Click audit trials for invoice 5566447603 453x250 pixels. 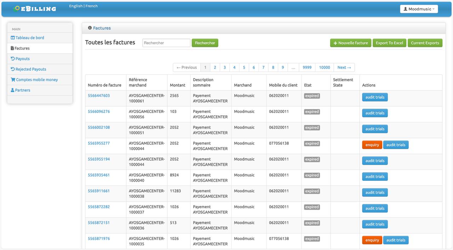pos(375,97)
